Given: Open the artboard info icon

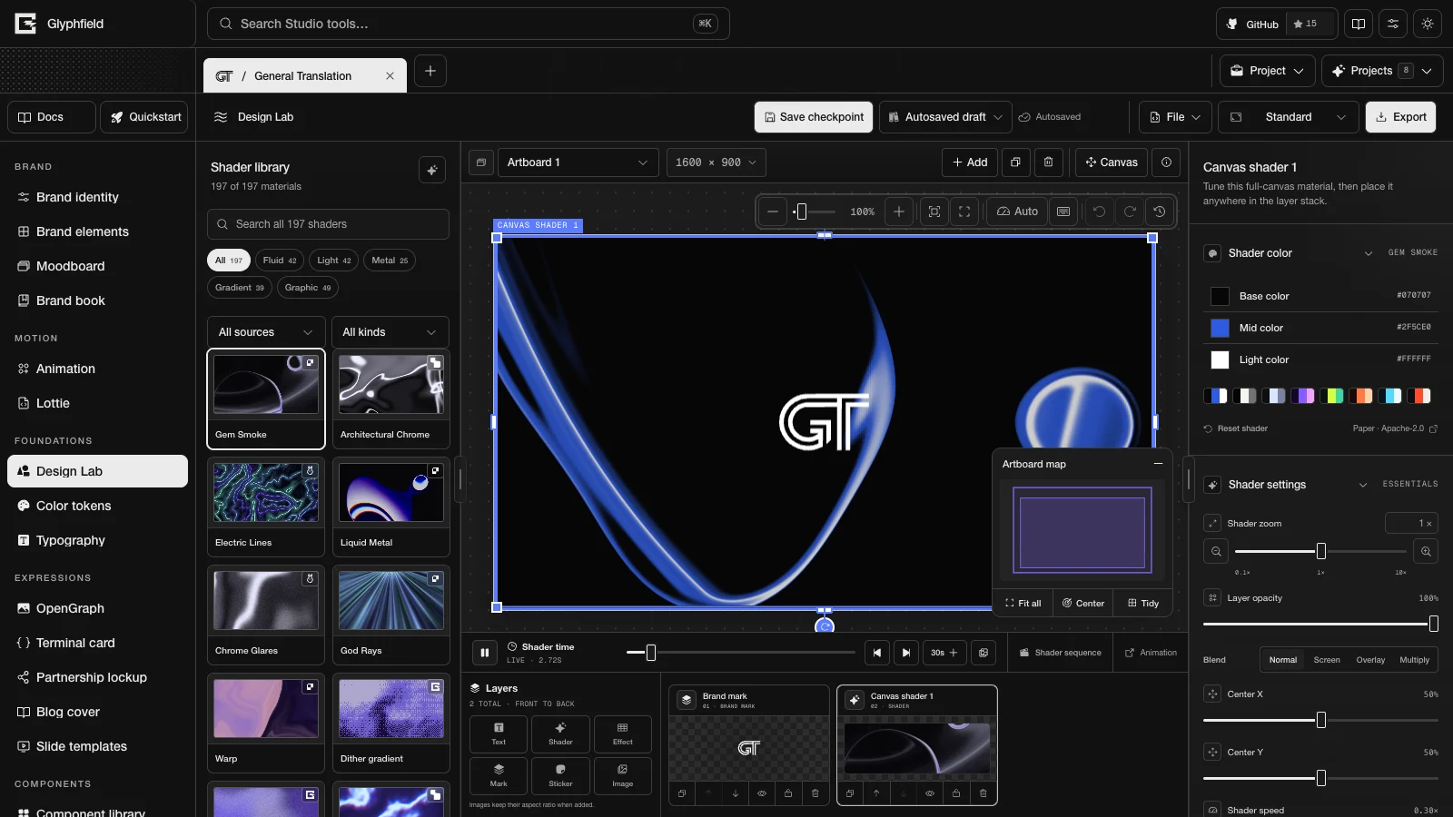Looking at the screenshot, I should [1166, 162].
